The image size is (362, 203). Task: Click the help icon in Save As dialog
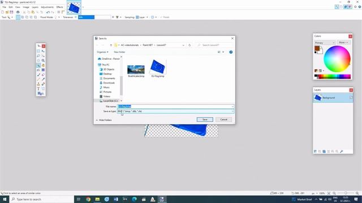tap(231, 52)
